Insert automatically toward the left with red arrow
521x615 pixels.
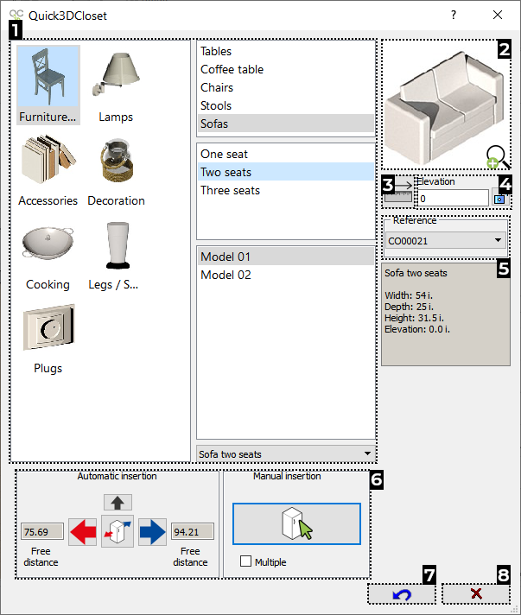[x=82, y=532]
